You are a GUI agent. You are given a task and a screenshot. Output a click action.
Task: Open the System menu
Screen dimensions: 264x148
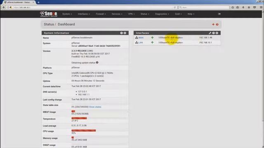coord(67,14)
